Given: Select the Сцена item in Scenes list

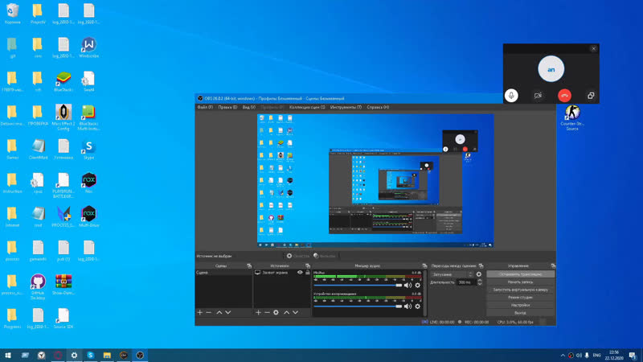Looking at the screenshot, I should [x=224, y=273].
